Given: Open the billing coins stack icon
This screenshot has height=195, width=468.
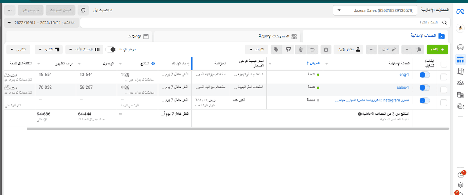Looking at the screenshot, I should point(460,94).
